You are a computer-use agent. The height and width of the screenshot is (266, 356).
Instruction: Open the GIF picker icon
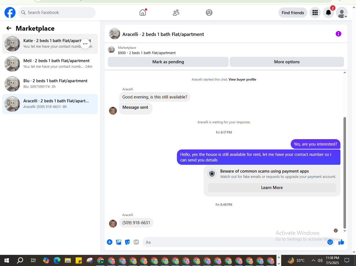pyautogui.click(x=136, y=242)
